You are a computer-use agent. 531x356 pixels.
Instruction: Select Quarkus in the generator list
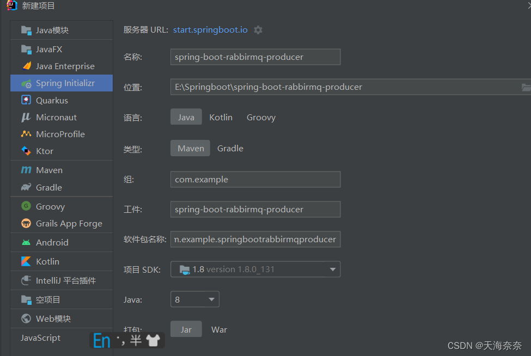62,100
